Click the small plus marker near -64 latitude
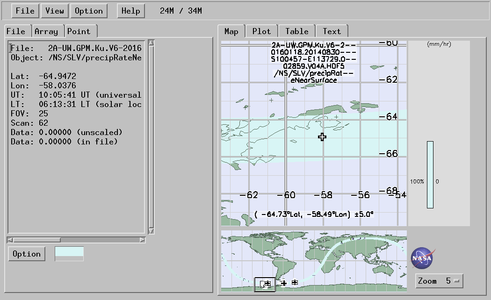Image resolution: width=491 pixels, height=300 pixels. click(x=336, y=117)
